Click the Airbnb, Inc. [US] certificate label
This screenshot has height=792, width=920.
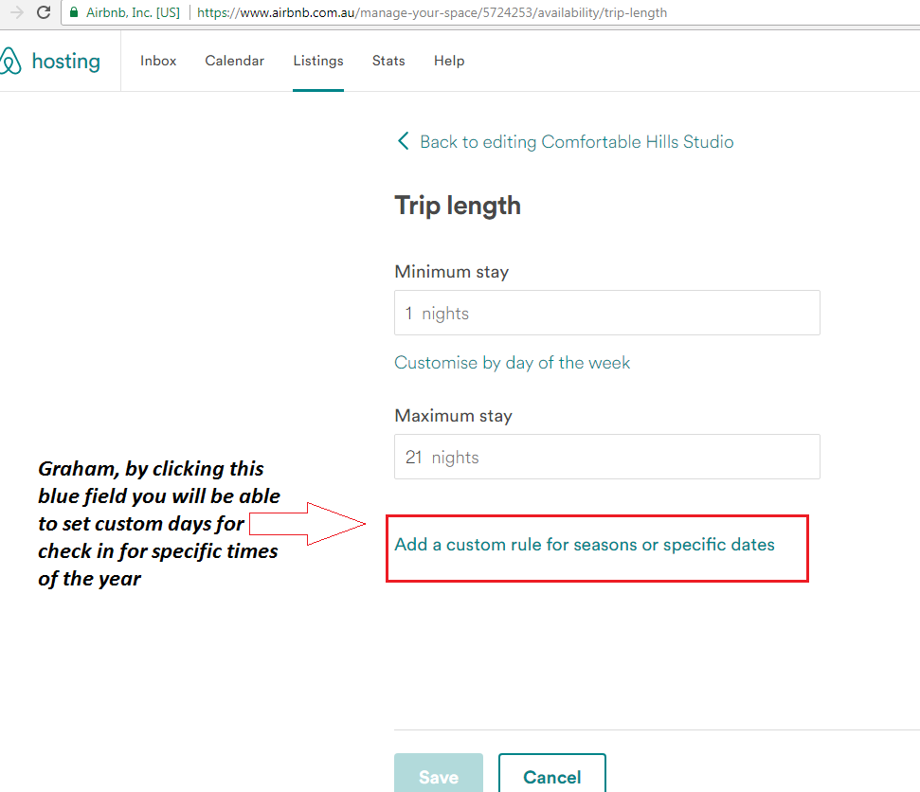(x=134, y=12)
